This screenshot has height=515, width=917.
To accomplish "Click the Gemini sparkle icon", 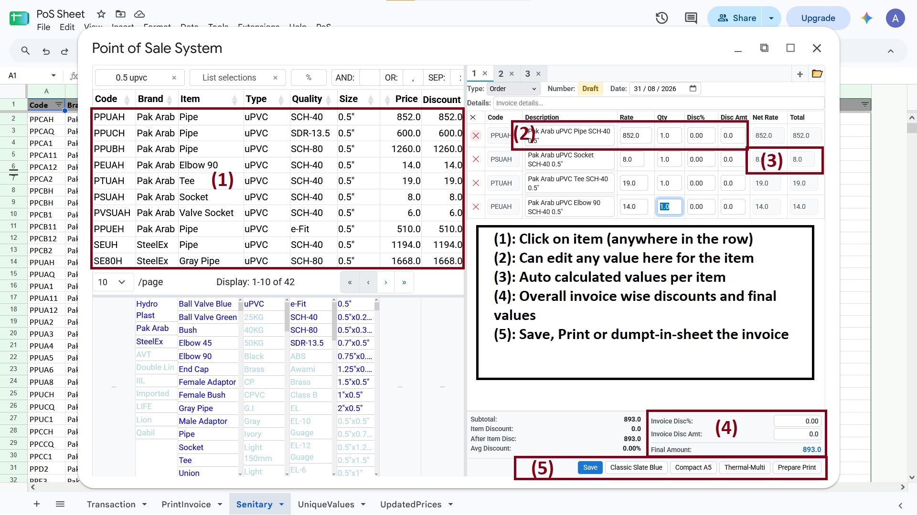I will point(866,18).
